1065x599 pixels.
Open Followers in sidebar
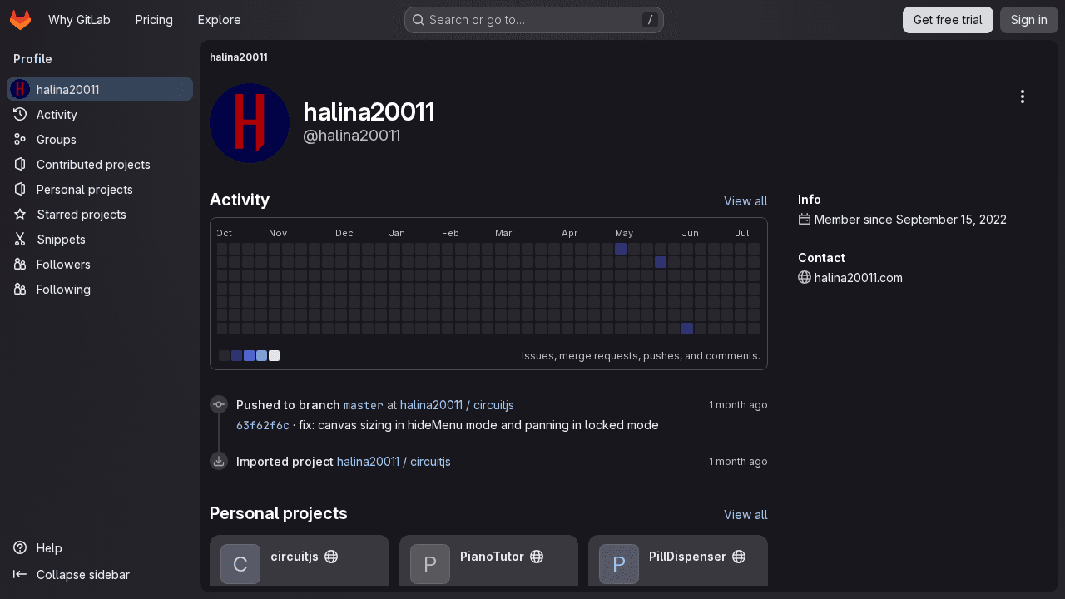(100, 265)
